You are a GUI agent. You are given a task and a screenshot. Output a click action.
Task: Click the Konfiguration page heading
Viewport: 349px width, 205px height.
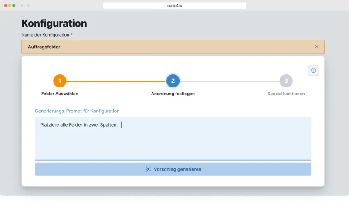pyautogui.click(x=54, y=24)
